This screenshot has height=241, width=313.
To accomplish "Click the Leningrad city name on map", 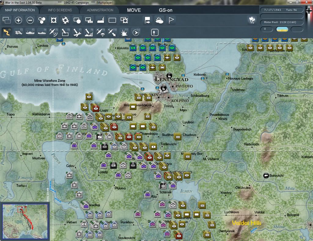I will tap(172, 79).
